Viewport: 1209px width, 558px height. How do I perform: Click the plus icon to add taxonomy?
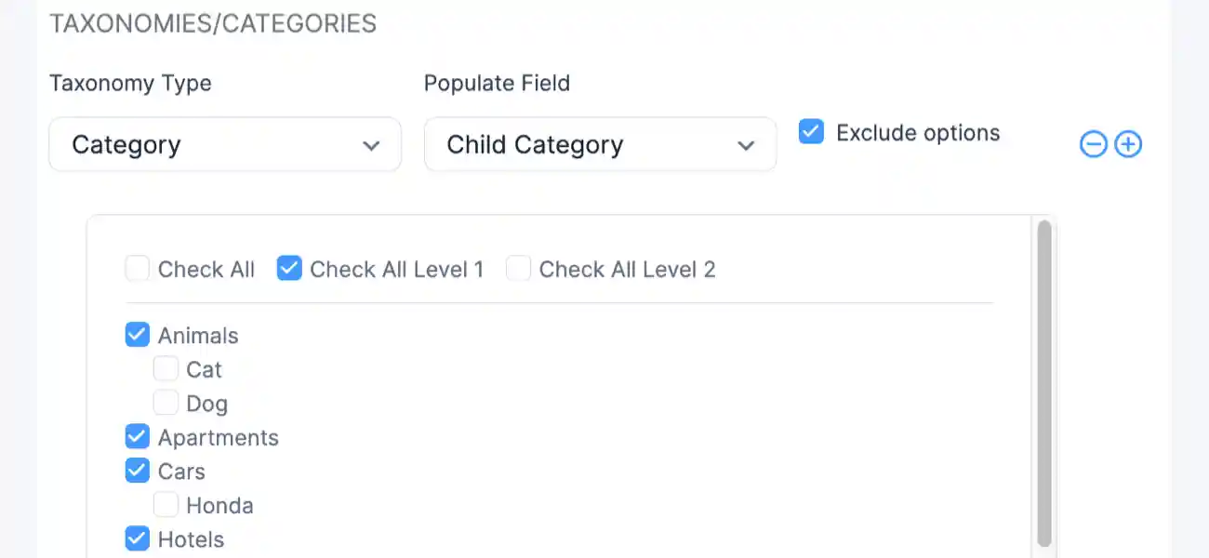click(x=1128, y=144)
